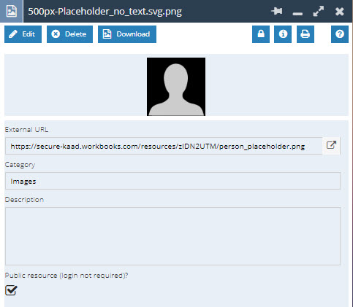Click the image file icon in title bar
353x307 pixels.
coord(12,11)
